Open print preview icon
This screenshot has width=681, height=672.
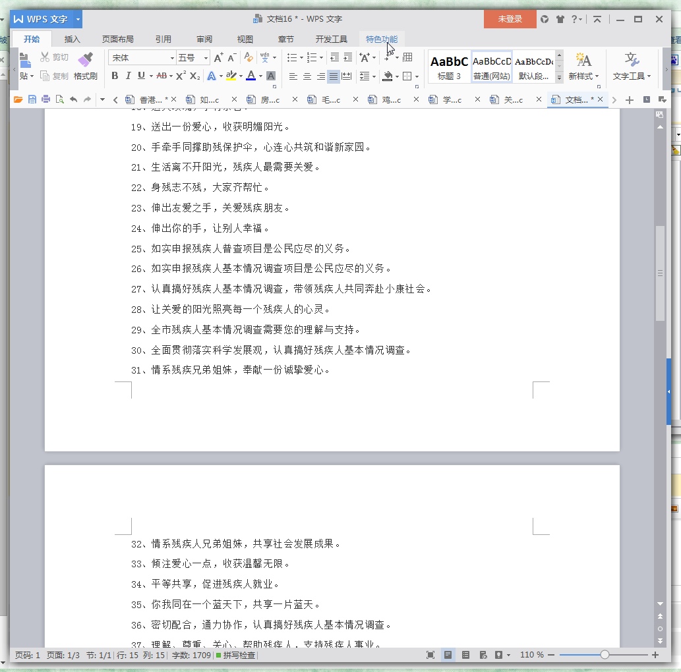coord(59,99)
